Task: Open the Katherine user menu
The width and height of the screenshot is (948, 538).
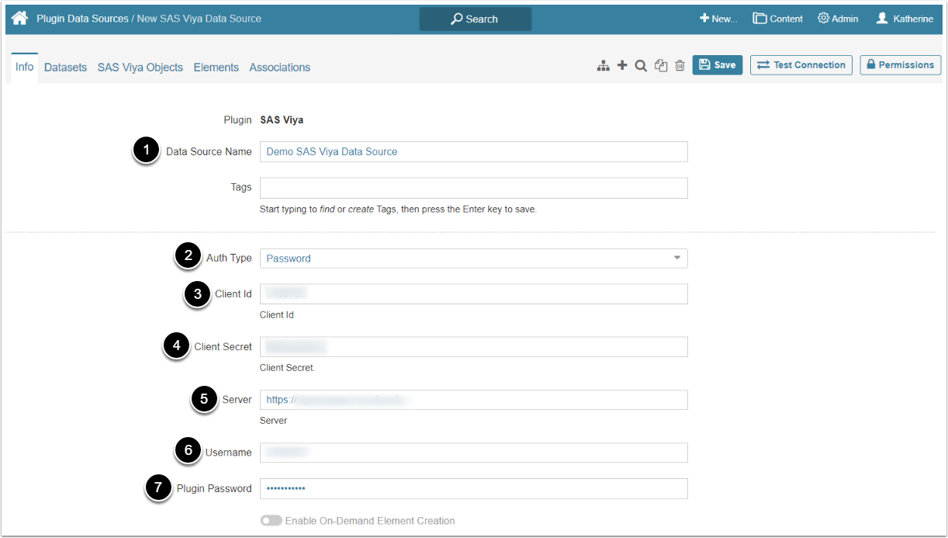Action: click(905, 19)
